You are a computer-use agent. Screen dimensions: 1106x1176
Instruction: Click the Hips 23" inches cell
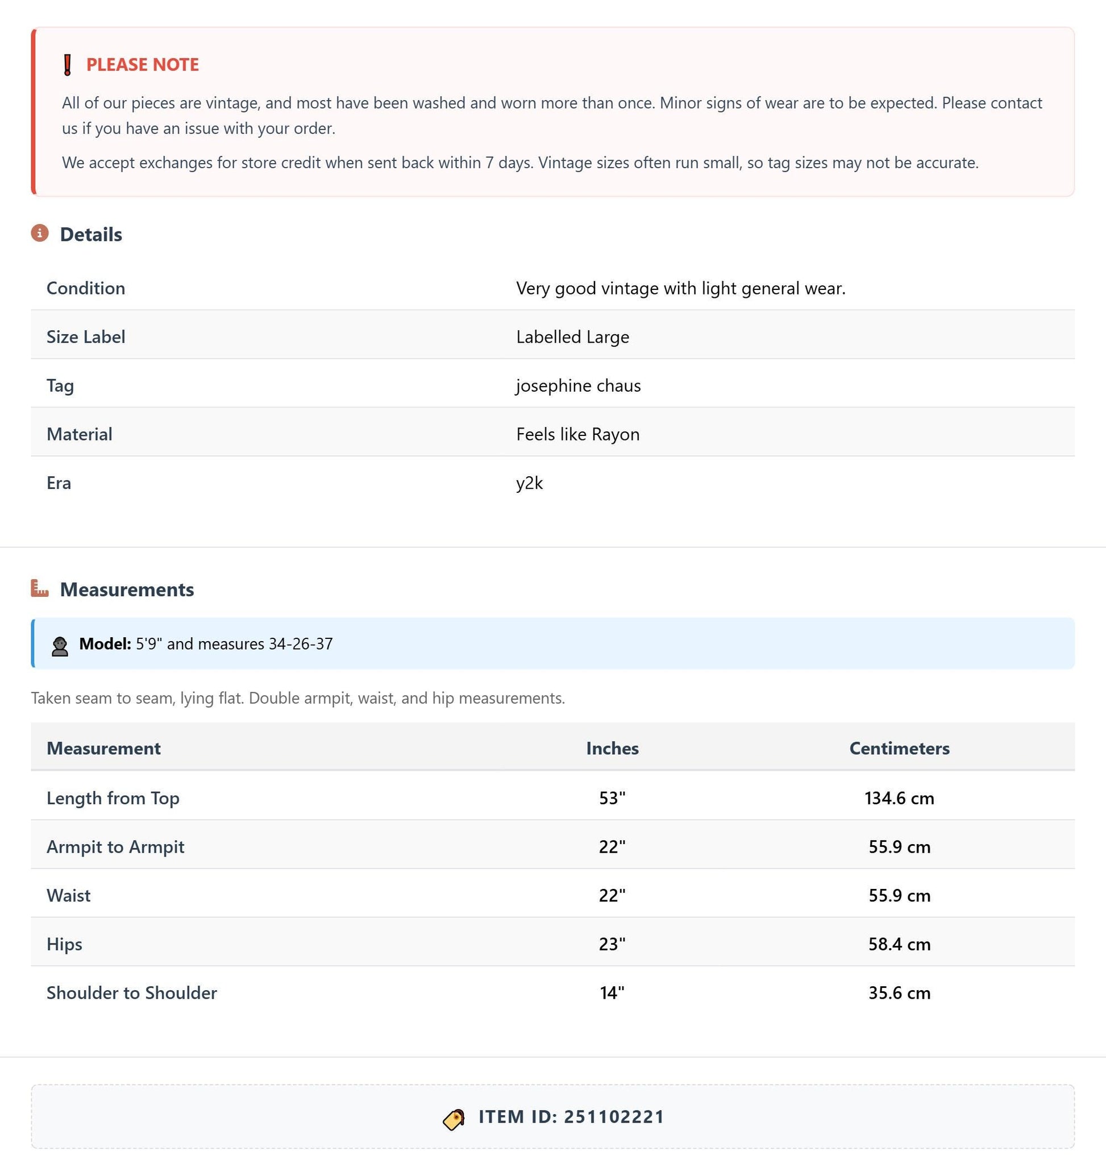[x=612, y=944]
